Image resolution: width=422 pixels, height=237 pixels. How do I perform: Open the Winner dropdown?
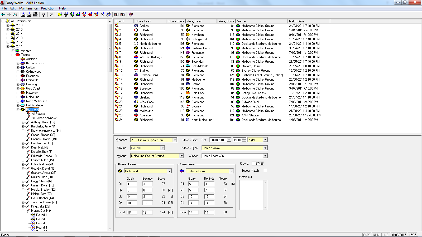point(265,156)
